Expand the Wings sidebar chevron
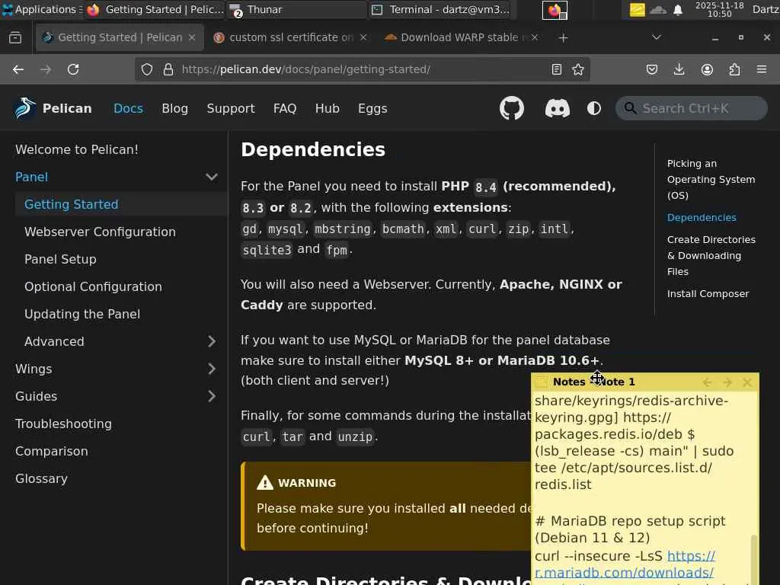The width and height of the screenshot is (780, 585). 212,369
